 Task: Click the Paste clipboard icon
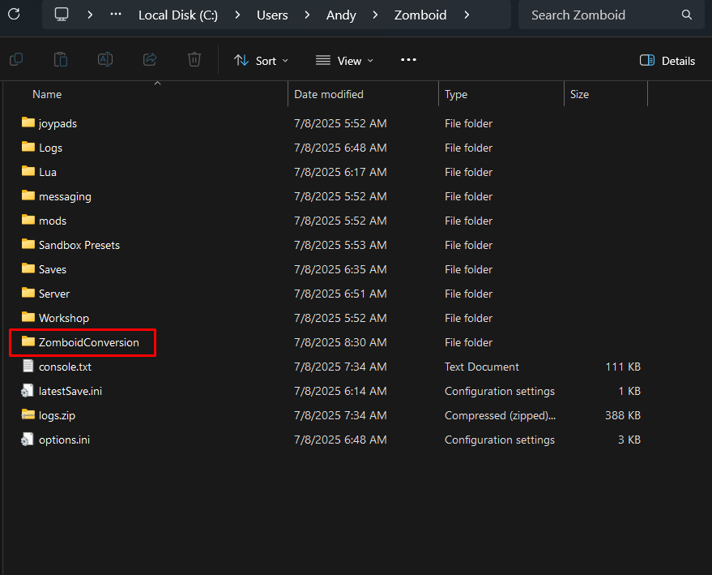pyautogui.click(x=60, y=60)
